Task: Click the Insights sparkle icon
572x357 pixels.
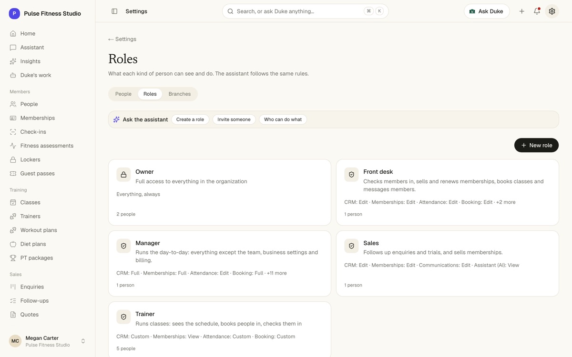Action: click(13, 61)
